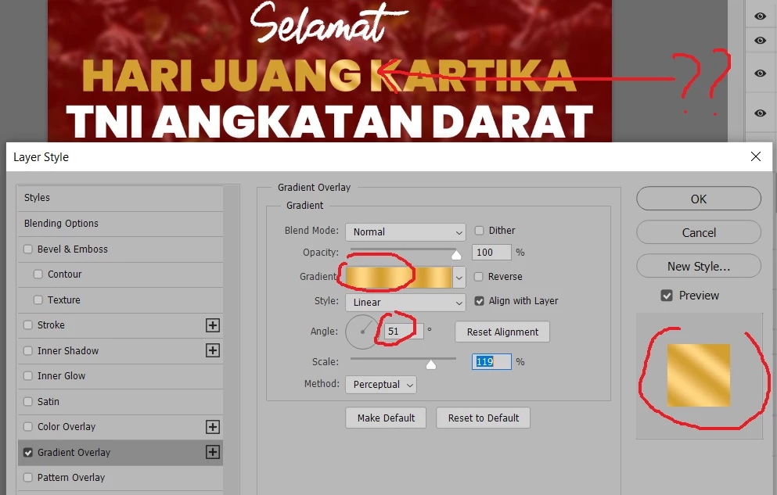This screenshot has width=777, height=495.
Task: Click the Gradient Overlay section title
Action: (x=315, y=187)
